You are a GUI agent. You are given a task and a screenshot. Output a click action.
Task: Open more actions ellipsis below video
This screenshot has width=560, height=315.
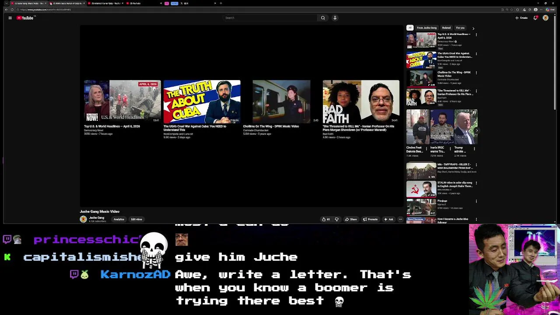[x=400, y=220]
